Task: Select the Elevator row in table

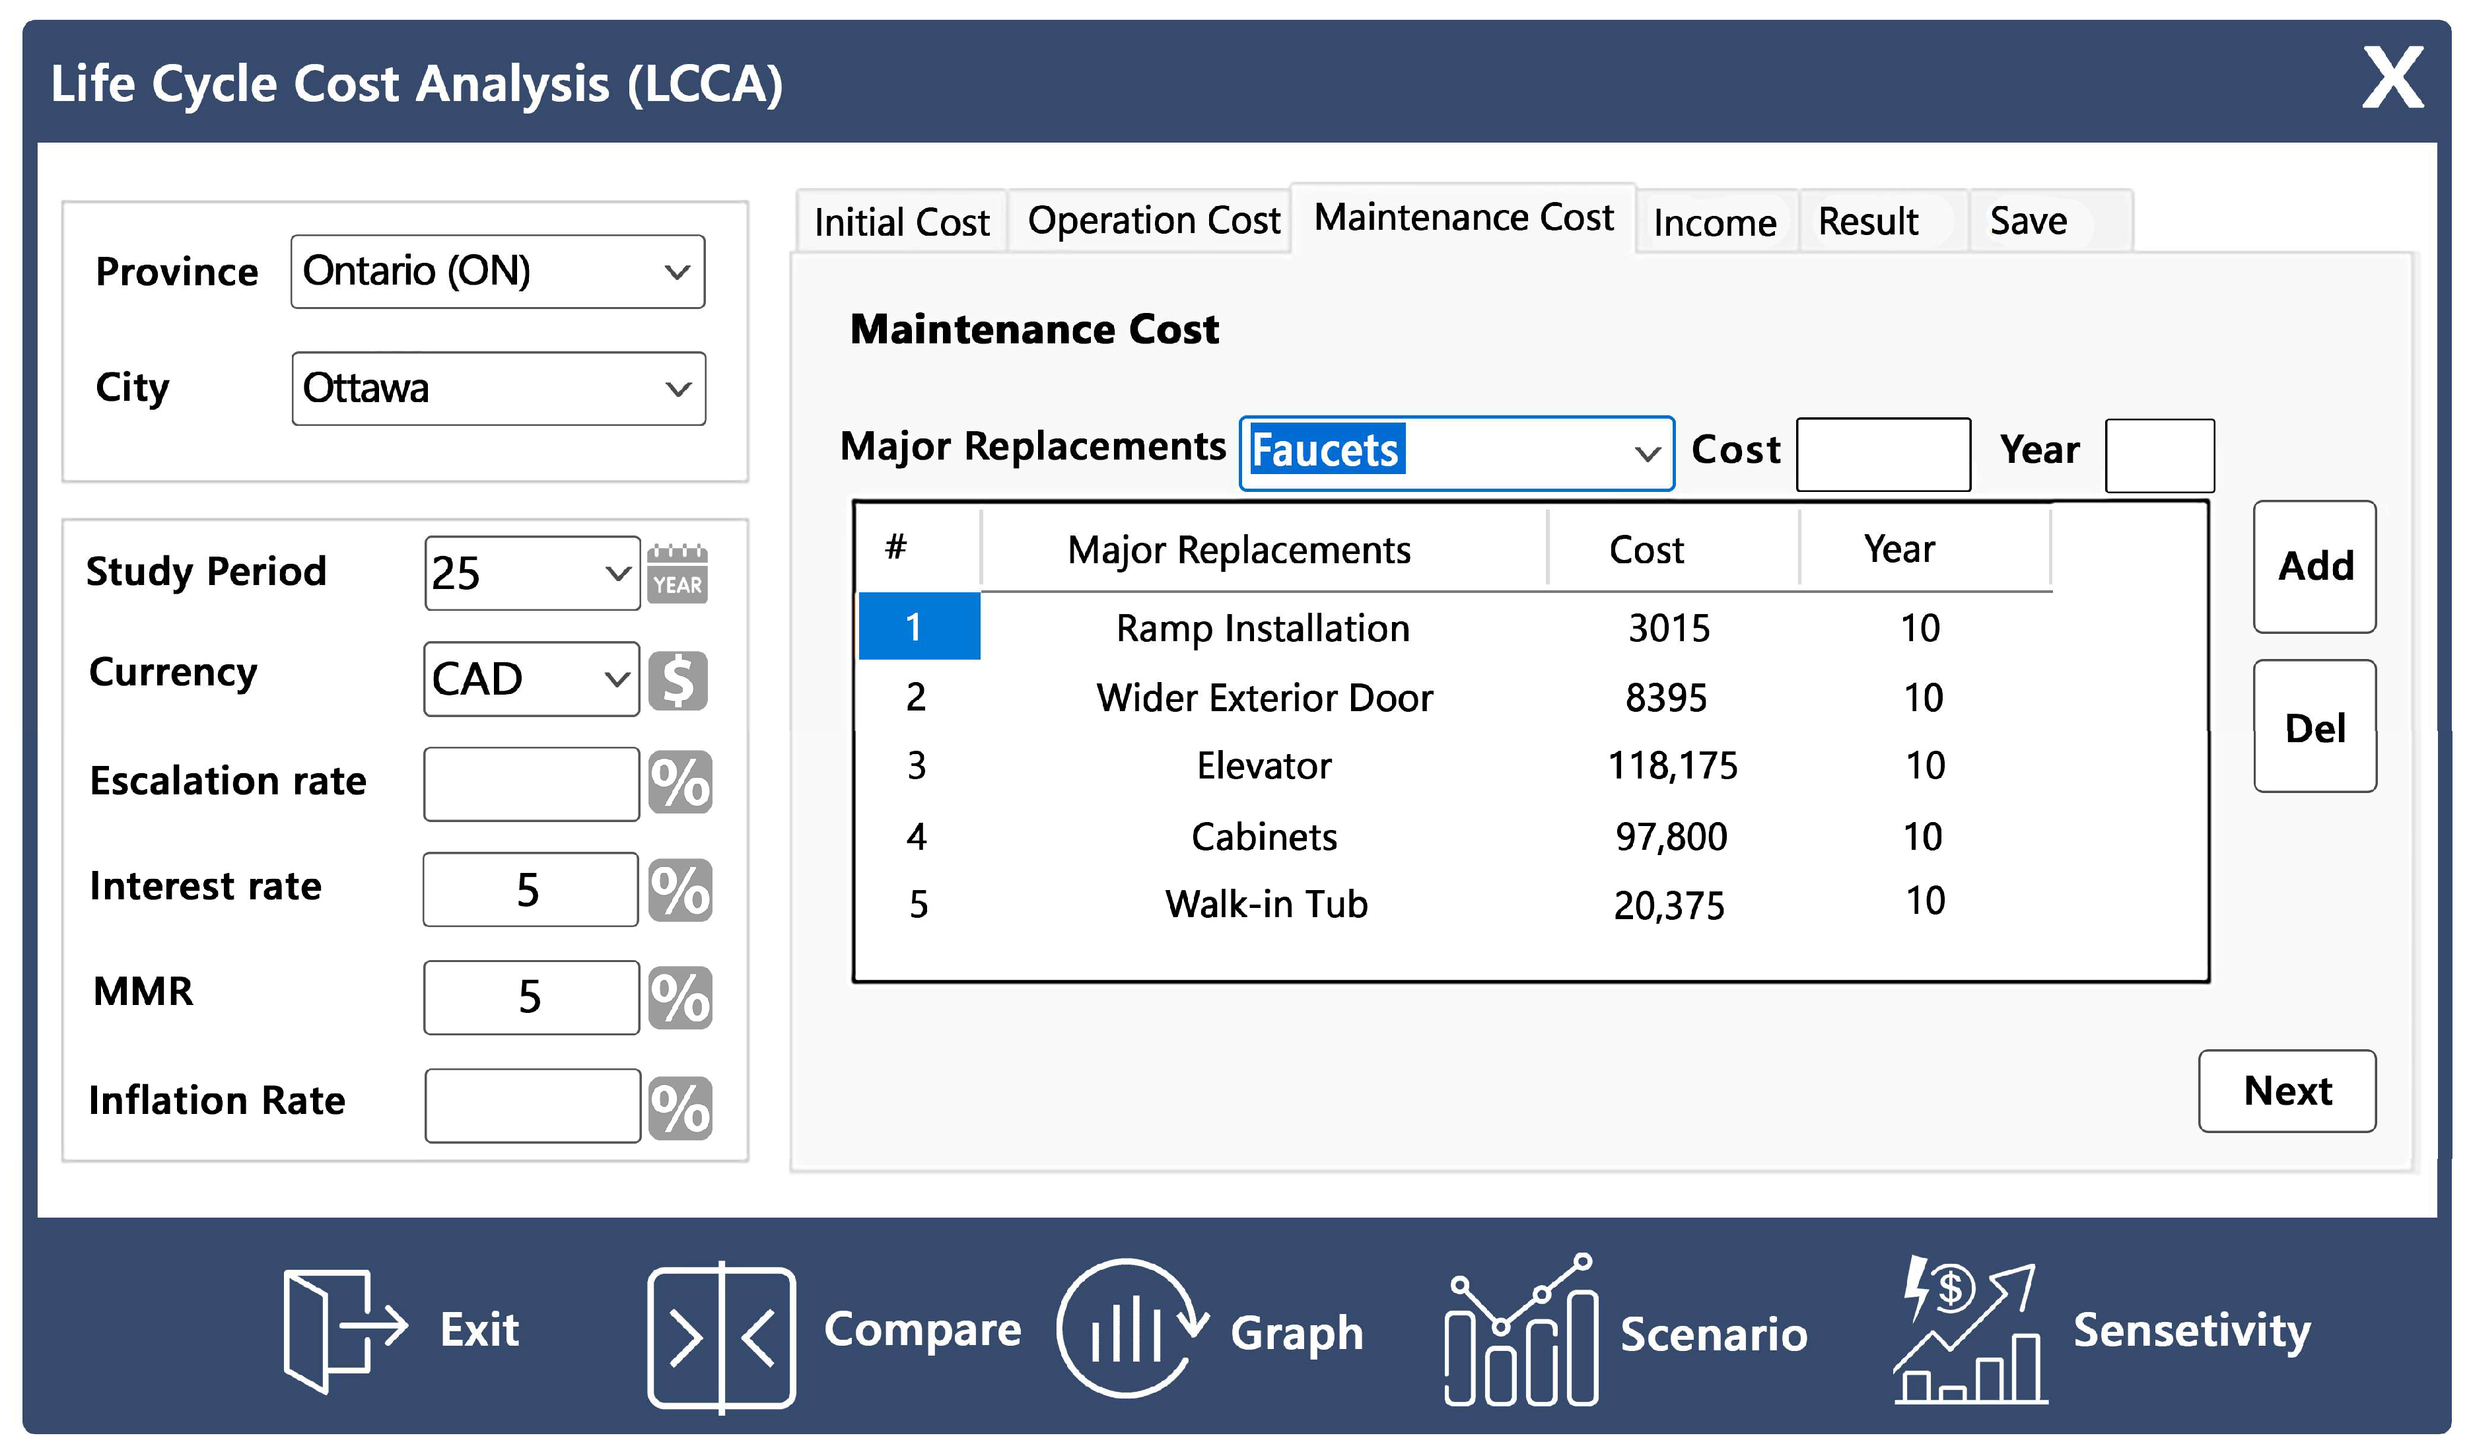Action: click(1263, 766)
